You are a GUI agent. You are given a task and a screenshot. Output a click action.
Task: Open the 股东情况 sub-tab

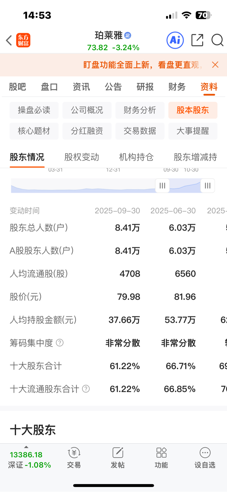[x=27, y=157]
